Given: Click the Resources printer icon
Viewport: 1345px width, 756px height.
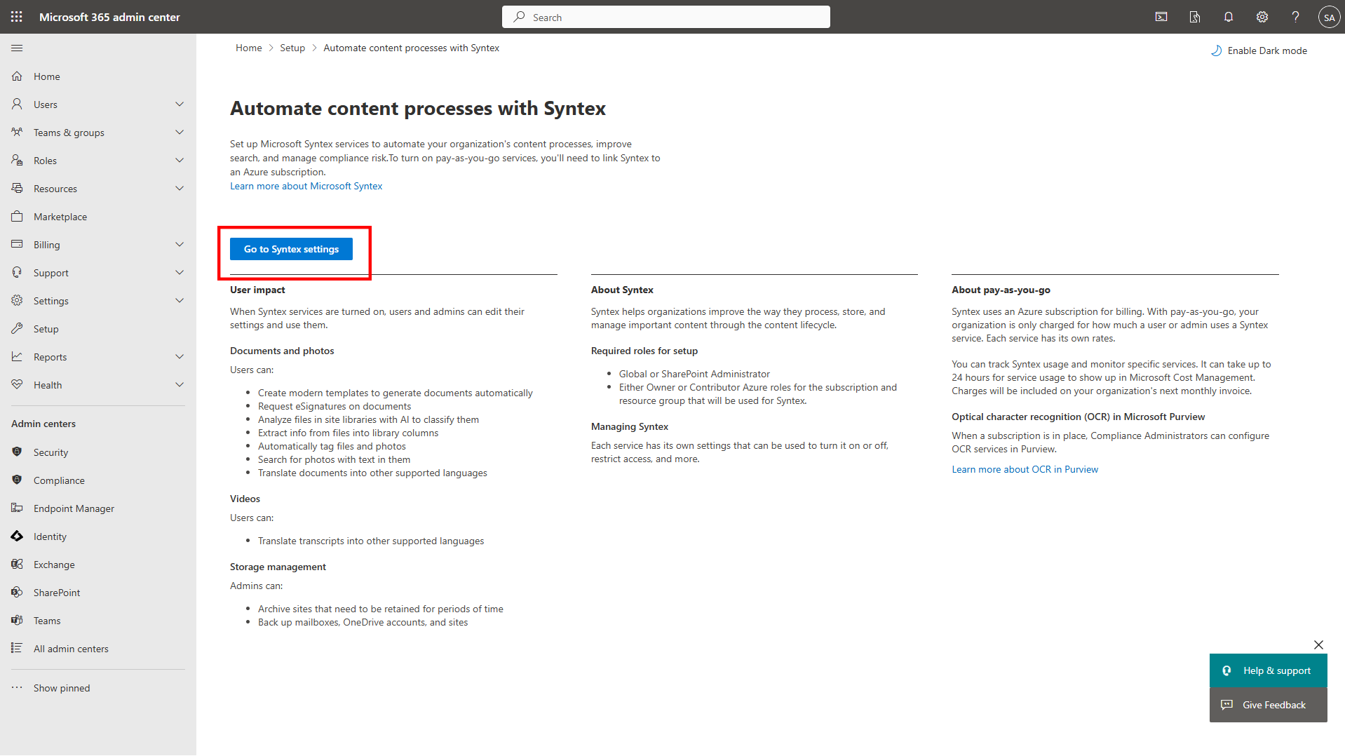Looking at the screenshot, I should coord(17,189).
